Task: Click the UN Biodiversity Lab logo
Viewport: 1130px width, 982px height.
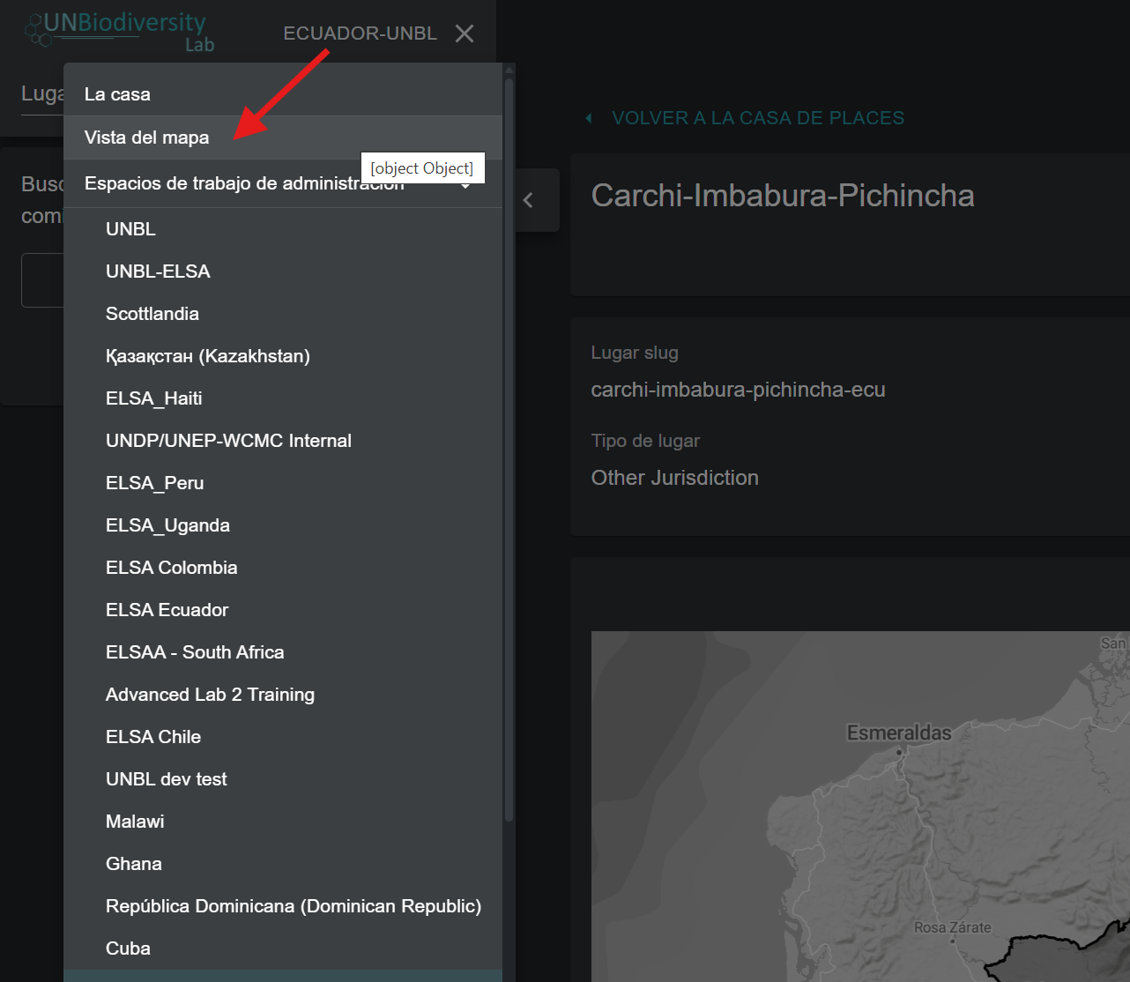Action: [x=119, y=31]
